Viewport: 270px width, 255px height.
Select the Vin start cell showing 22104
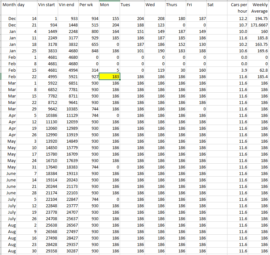point(47,199)
